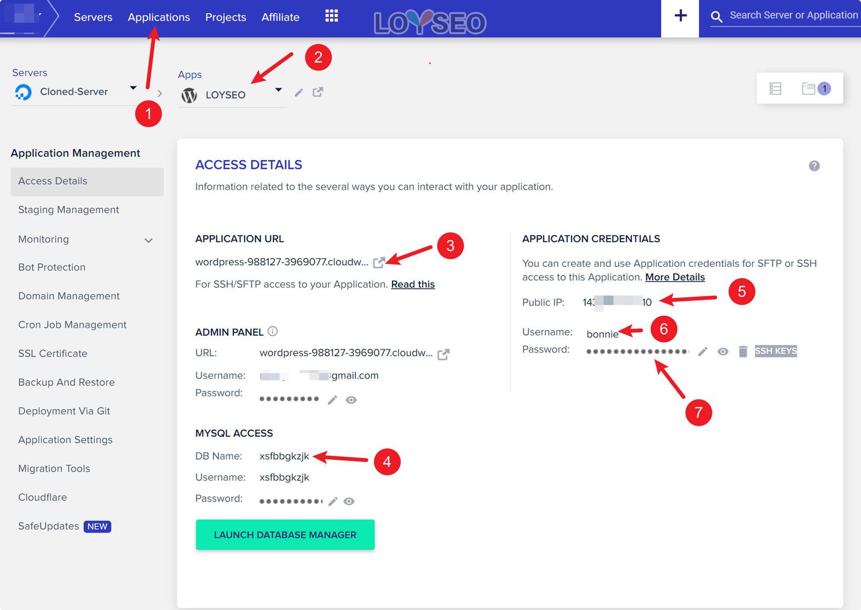Reveal the MySQL password eye icon

point(349,501)
